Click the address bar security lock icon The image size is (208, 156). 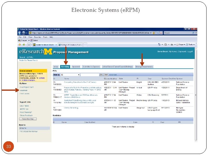tap(154, 33)
